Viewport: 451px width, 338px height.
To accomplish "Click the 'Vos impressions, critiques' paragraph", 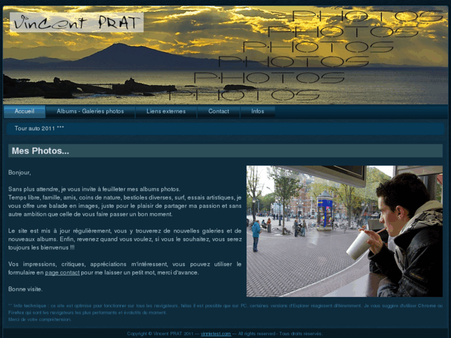I will pos(125,268).
